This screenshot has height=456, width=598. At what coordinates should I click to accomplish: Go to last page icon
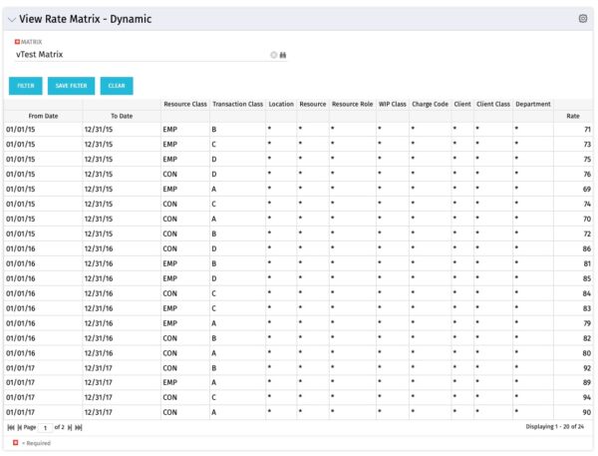point(78,427)
